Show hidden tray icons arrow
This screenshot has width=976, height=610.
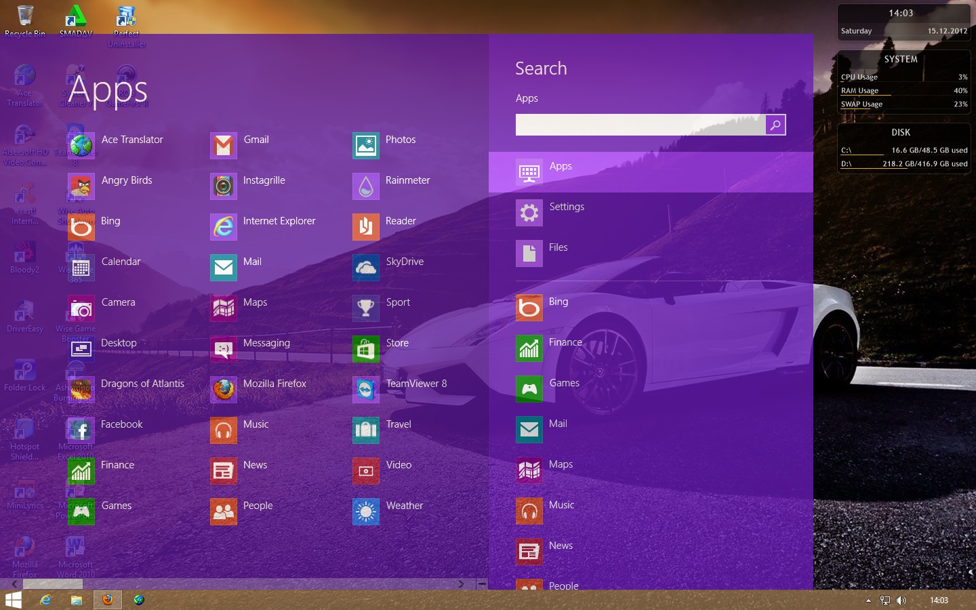(868, 601)
